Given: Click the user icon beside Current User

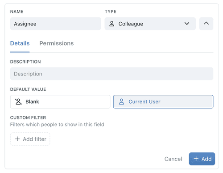Looking at the screenshot, I should click(121, 101).
